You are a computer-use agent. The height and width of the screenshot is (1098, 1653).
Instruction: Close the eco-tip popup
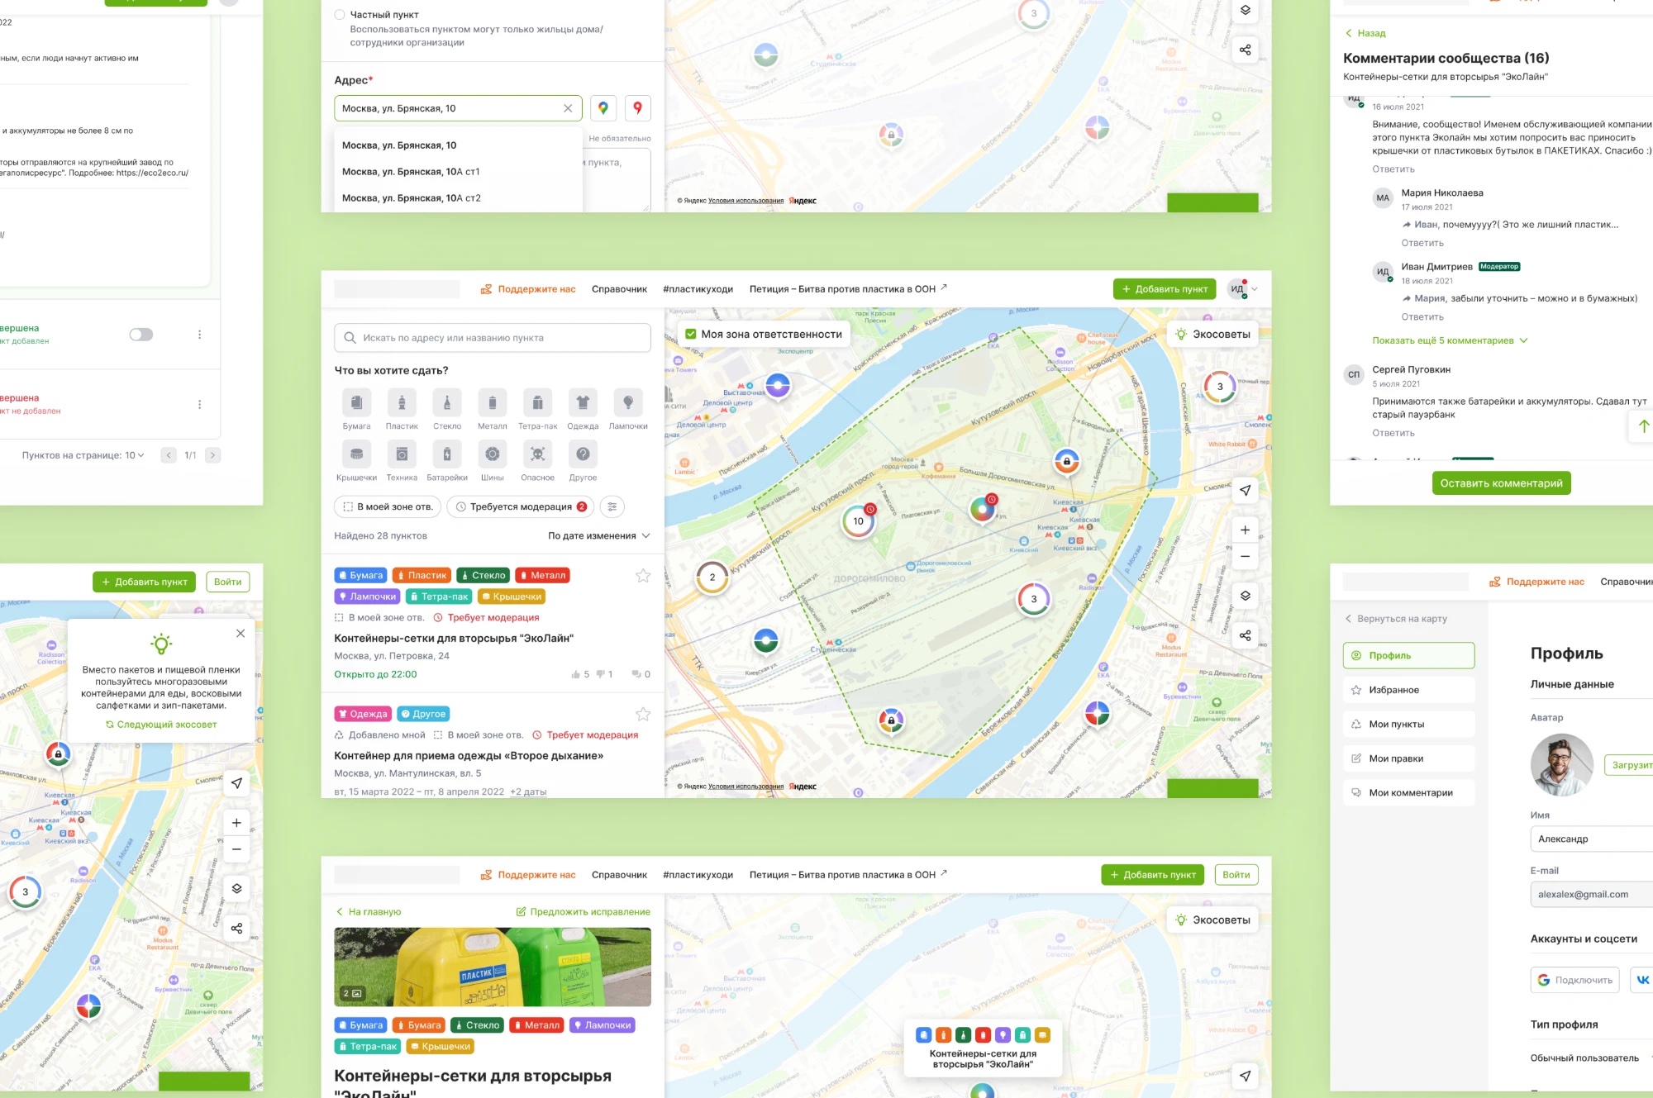coord(241,634)
